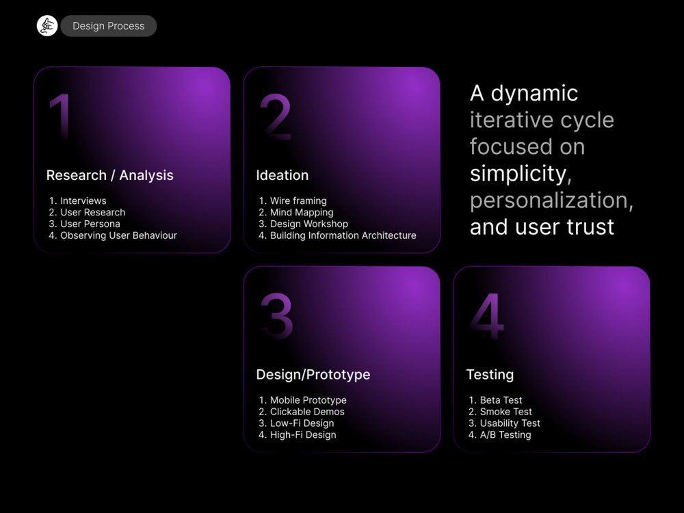Image resolution: width=684 pixels, height=513 pixels.
Task: Select the 'Beta Test' list item
Action: point(495,400)
